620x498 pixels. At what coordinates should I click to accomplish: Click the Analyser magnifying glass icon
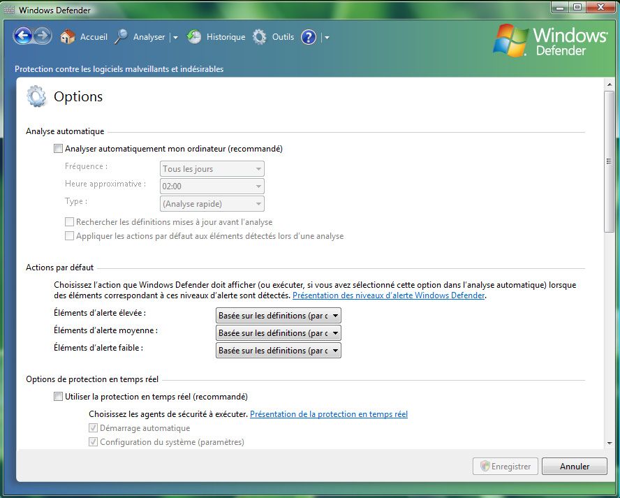(x=121, y=37)
